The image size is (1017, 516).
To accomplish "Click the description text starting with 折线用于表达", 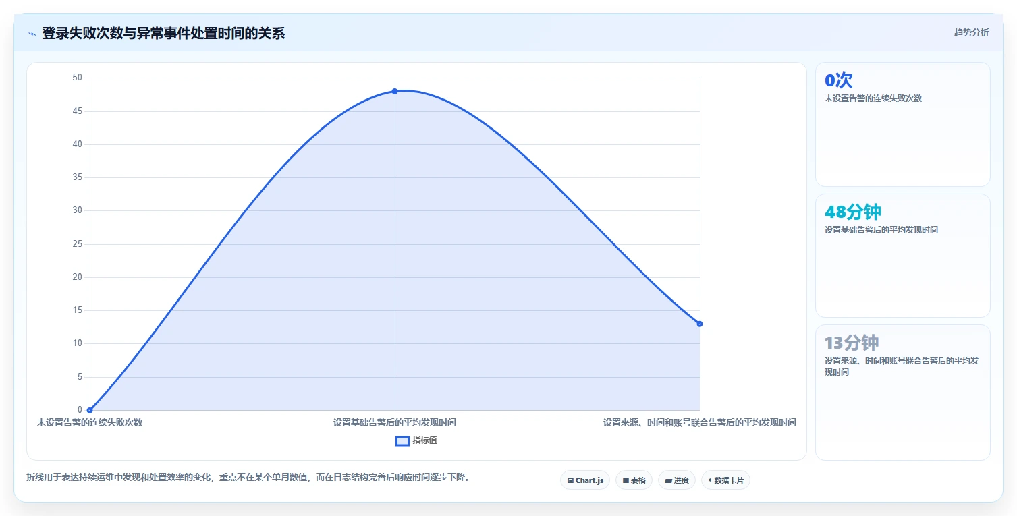I will [x=248, y=478].
